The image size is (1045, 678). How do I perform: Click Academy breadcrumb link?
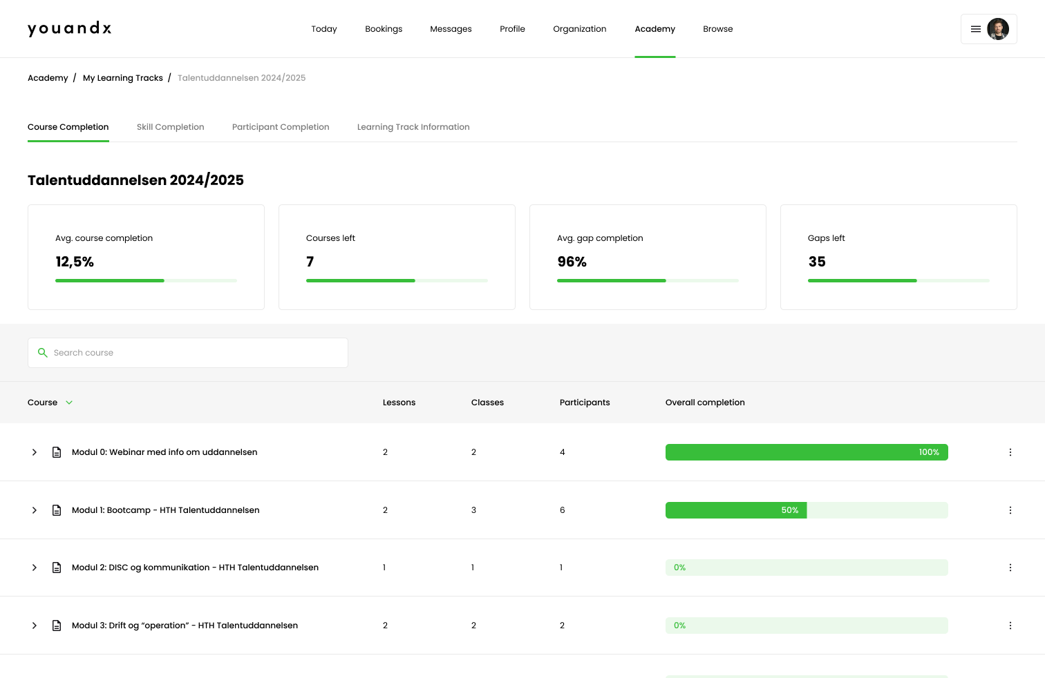pyautogui.click(x=48, y=78)
